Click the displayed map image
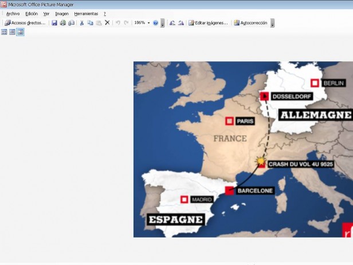Viewport: 353px width, 265px height. tap(243, 149)
